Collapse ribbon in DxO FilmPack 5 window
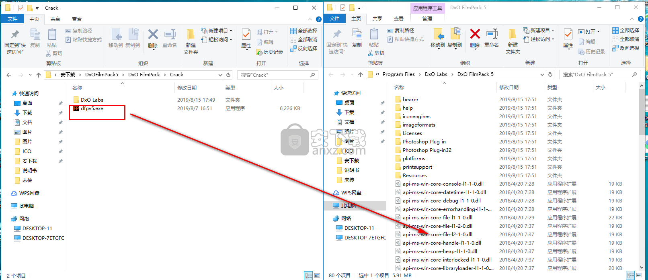 632,19
